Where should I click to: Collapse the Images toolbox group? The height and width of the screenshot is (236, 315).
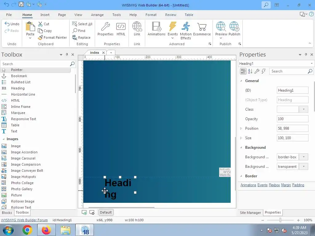tap(3, 139)
